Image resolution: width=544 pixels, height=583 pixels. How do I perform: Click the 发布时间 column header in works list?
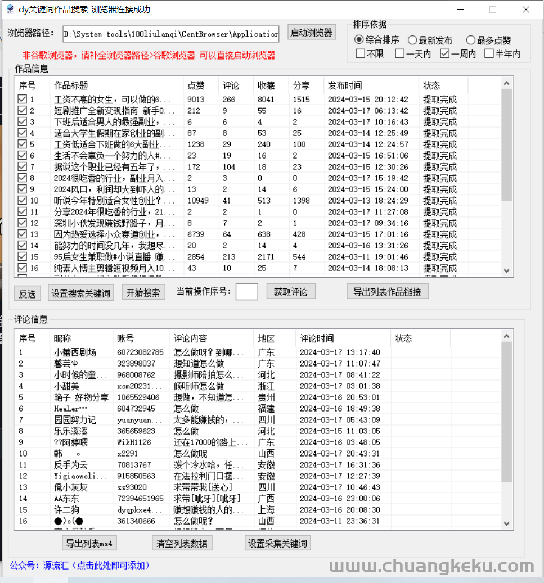pyautogui.click(x=371, y=85)
